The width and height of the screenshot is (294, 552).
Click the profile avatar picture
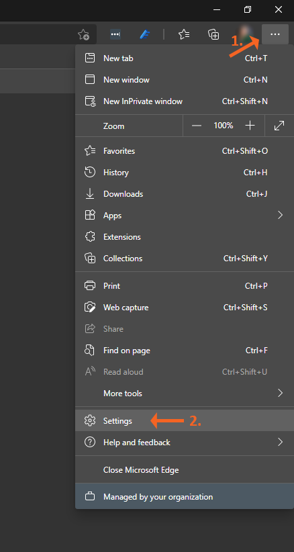[245, 34]
